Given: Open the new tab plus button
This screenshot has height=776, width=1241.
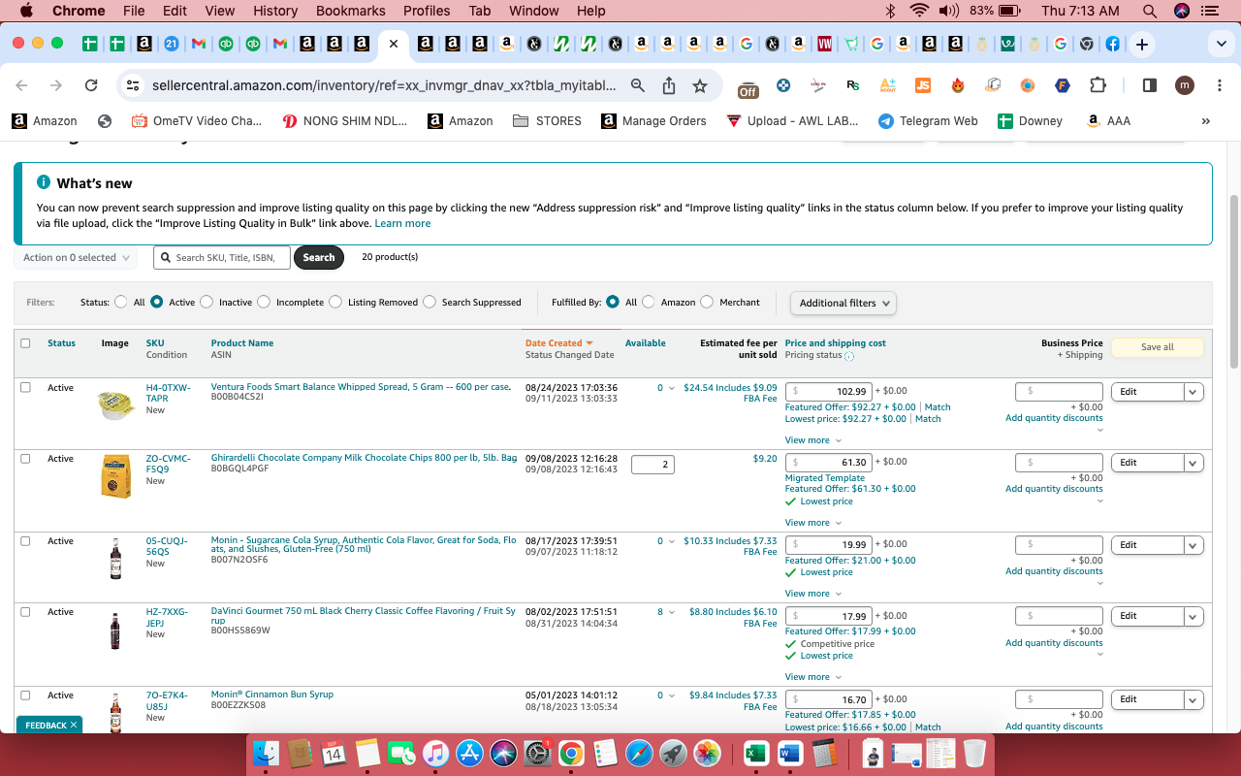Looking at the screenshot, I should (x=1142, y=45).
